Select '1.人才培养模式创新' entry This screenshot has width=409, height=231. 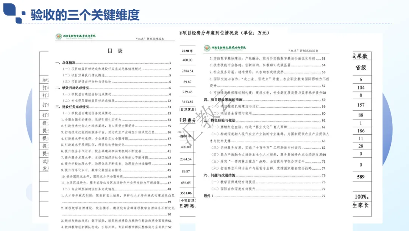click(118, 199)
